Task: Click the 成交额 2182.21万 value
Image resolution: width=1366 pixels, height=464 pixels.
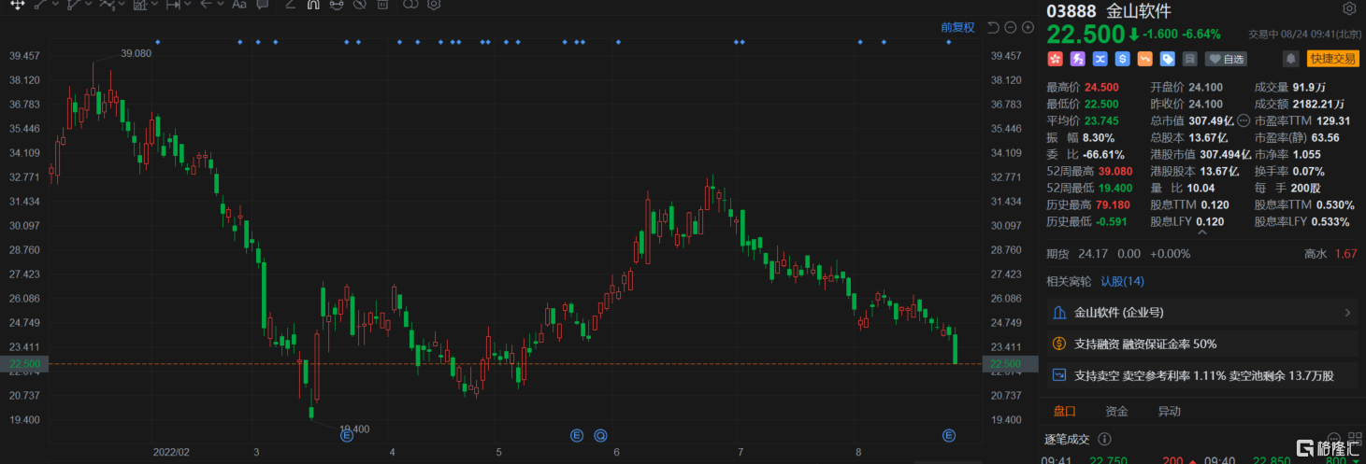Action: (x=1319, y=104)
